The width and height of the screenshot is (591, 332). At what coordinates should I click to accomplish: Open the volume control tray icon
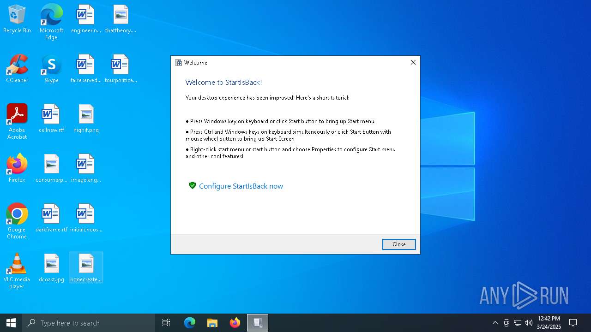click(529, 323)
